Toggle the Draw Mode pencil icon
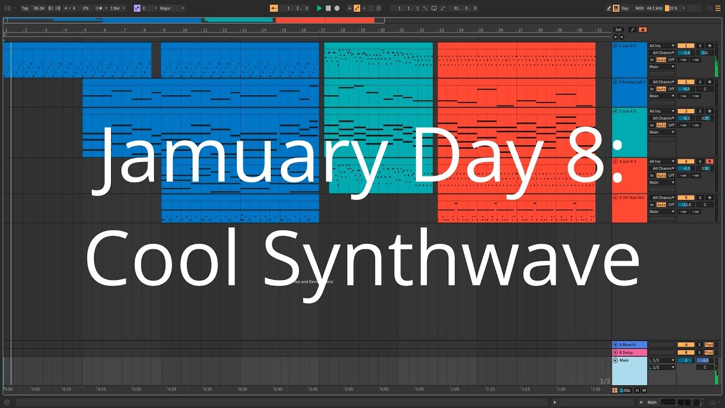Screen dimensions: 725x408 point(609,8)
